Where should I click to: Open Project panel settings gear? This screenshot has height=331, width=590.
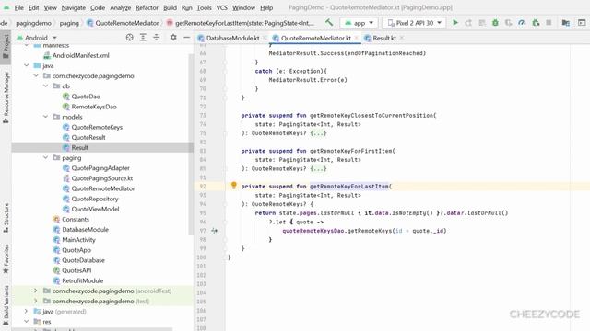point(173,37)
